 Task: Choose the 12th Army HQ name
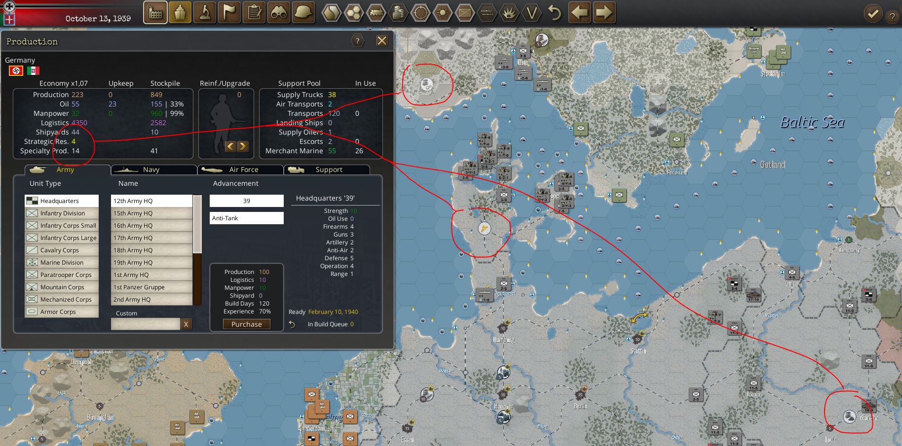[151, 201]
